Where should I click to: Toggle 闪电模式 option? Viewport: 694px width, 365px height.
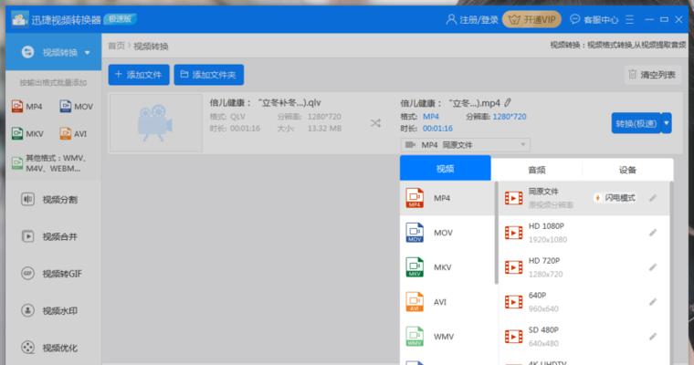[x=615, y=198]
